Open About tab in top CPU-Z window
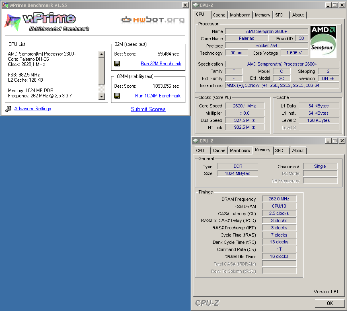The image size is (347, 311). (x=298, y=15)
